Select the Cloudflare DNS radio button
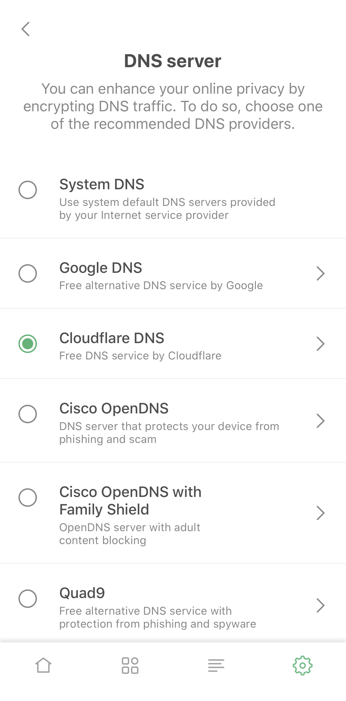This screenshot has width=346, height=701. [x=28, y=343]
